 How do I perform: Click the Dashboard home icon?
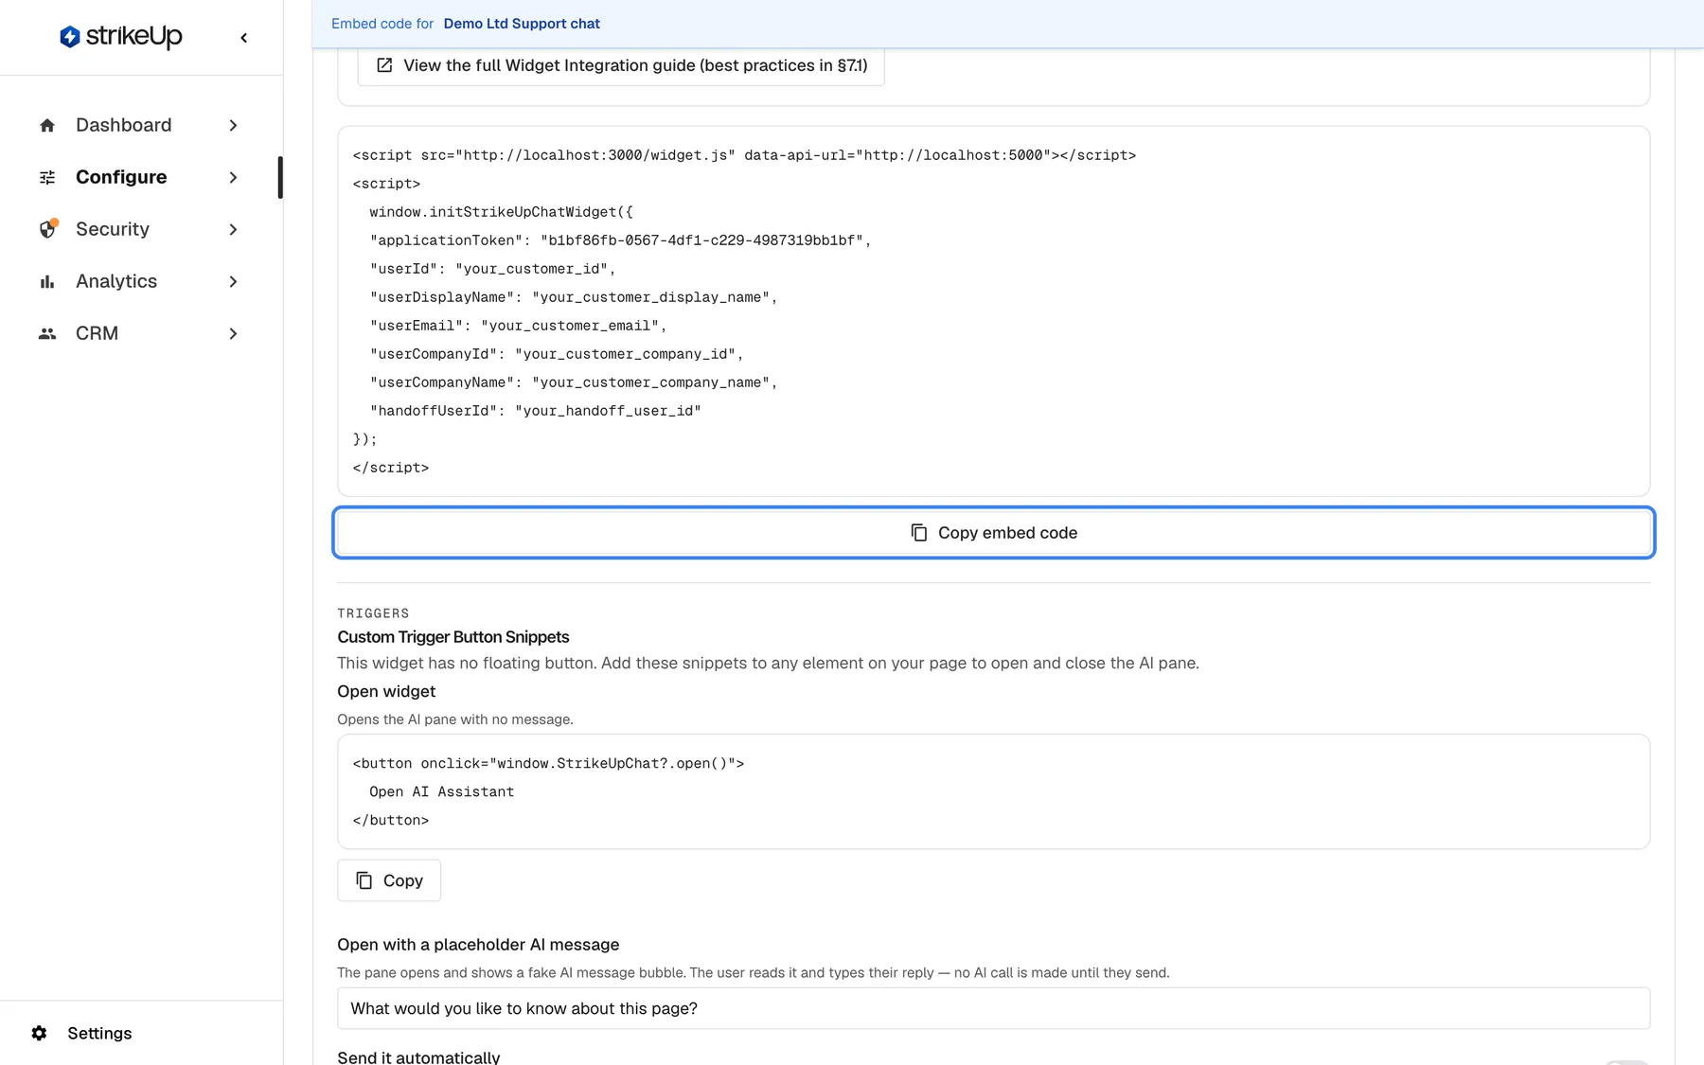click(x=47, y=125)
